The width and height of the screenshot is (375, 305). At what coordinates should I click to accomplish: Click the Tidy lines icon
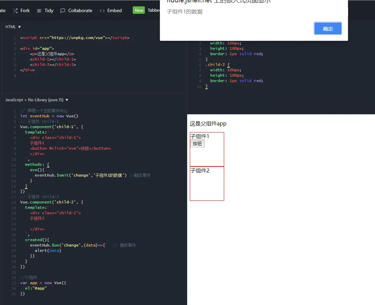click(39, 10)
